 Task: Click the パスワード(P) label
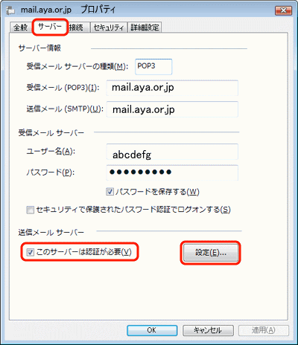51,172
